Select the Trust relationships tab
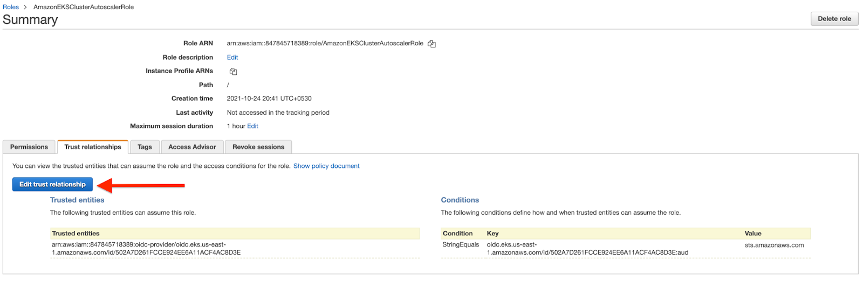 point(93,147)
